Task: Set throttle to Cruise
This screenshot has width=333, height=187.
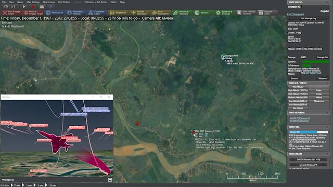Action: tap(319, 94)
